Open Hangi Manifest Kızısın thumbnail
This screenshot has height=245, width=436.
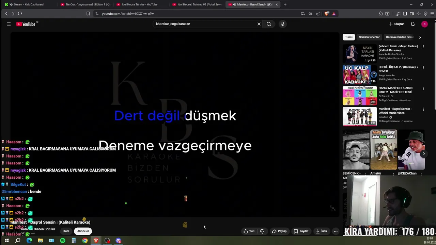pyautogui.click(x=360, y=96)
